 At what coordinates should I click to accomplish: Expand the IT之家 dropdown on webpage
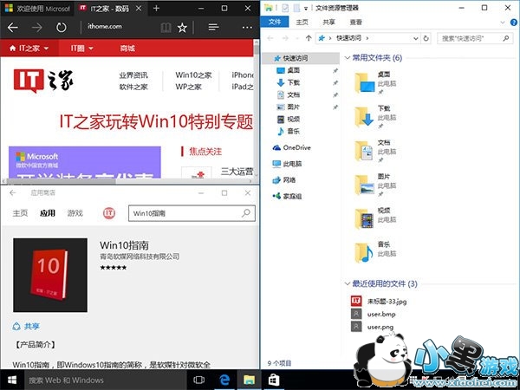click(x=46, y=49)
